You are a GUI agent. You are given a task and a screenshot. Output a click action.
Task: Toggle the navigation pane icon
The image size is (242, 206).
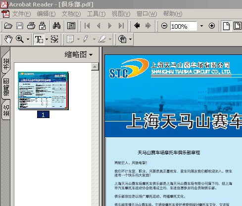71,26
